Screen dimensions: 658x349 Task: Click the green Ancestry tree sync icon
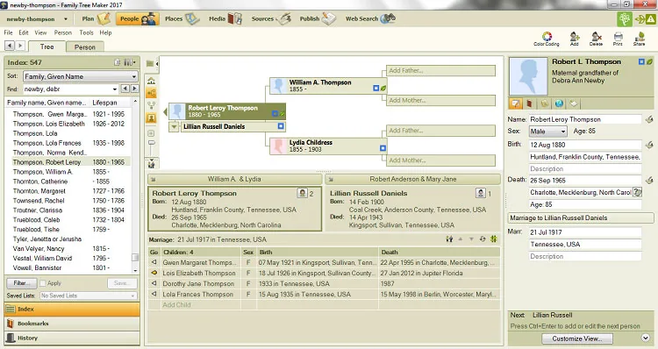[625, 19]
